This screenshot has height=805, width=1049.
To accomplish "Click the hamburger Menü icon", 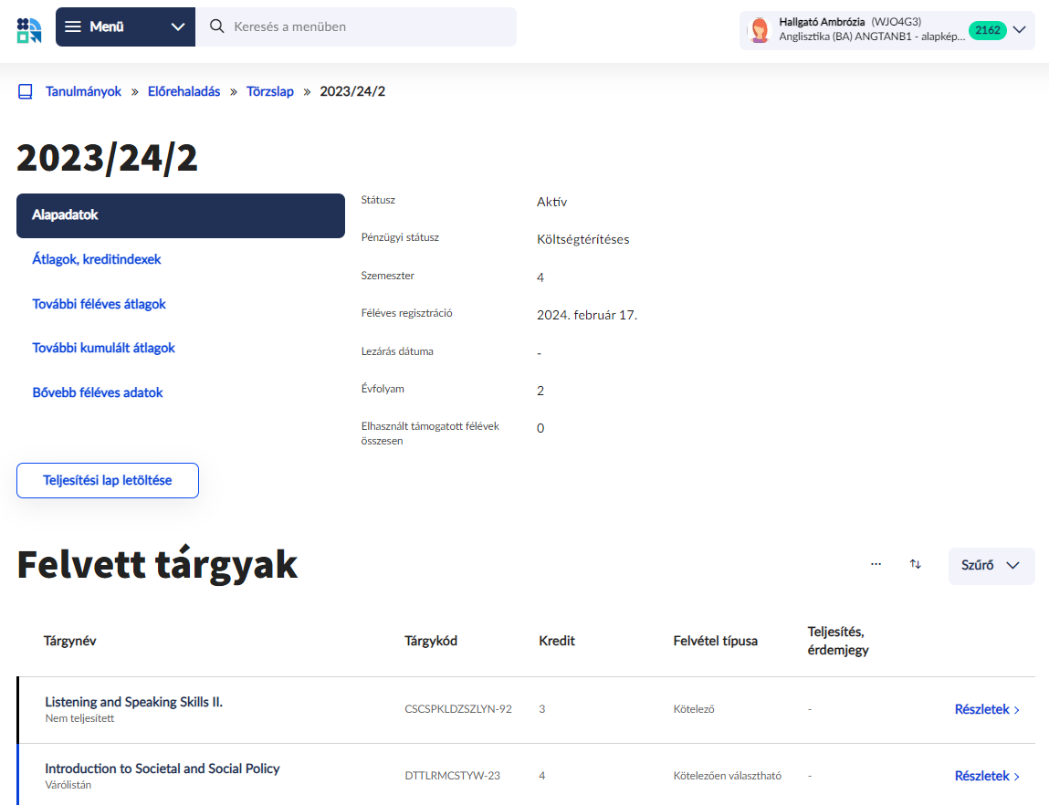I will 73,26.
